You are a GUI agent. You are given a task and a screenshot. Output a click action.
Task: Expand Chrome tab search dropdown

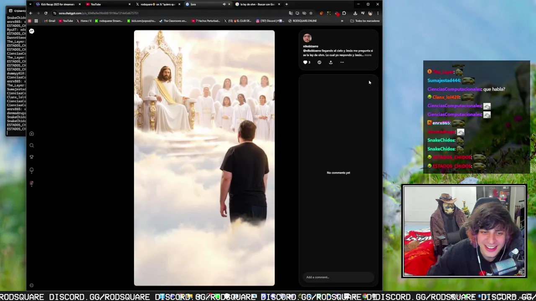coord(30,4)
